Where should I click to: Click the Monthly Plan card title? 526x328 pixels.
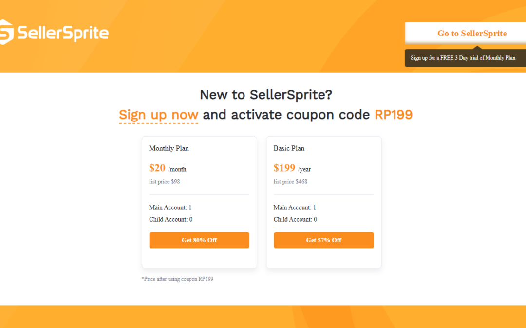[169, 148]
